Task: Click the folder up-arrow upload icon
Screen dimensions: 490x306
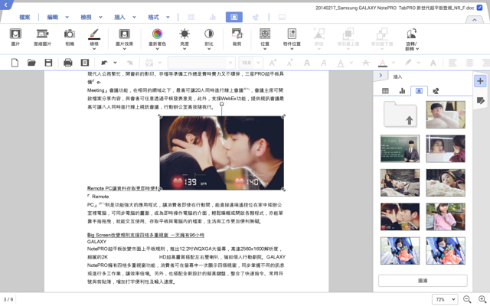Action: coord(400,114)
